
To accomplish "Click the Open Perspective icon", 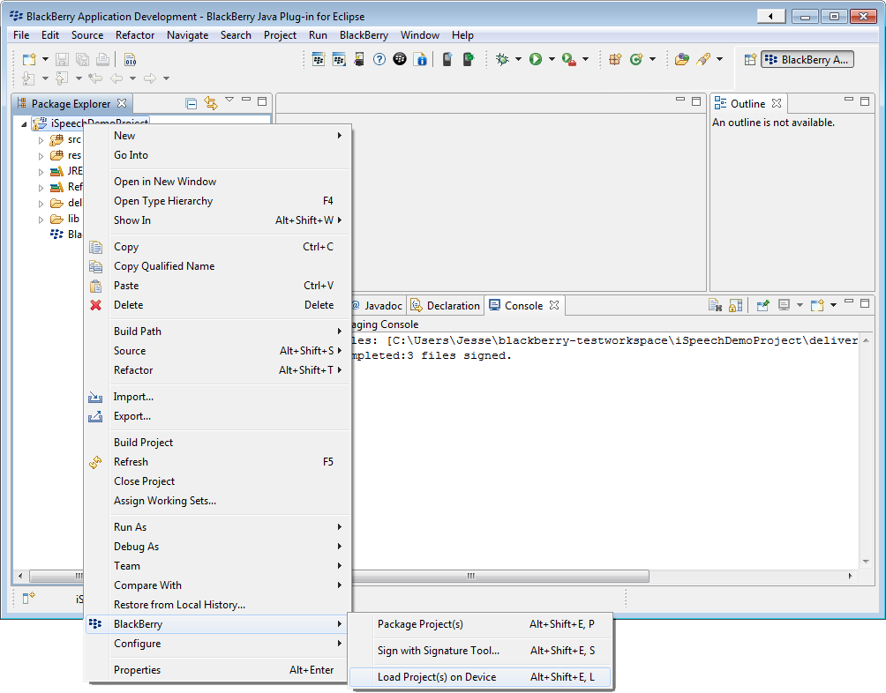I will point(750,59).
